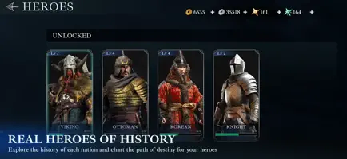Tap the silver coin currency icon

(x=221, y=12)
